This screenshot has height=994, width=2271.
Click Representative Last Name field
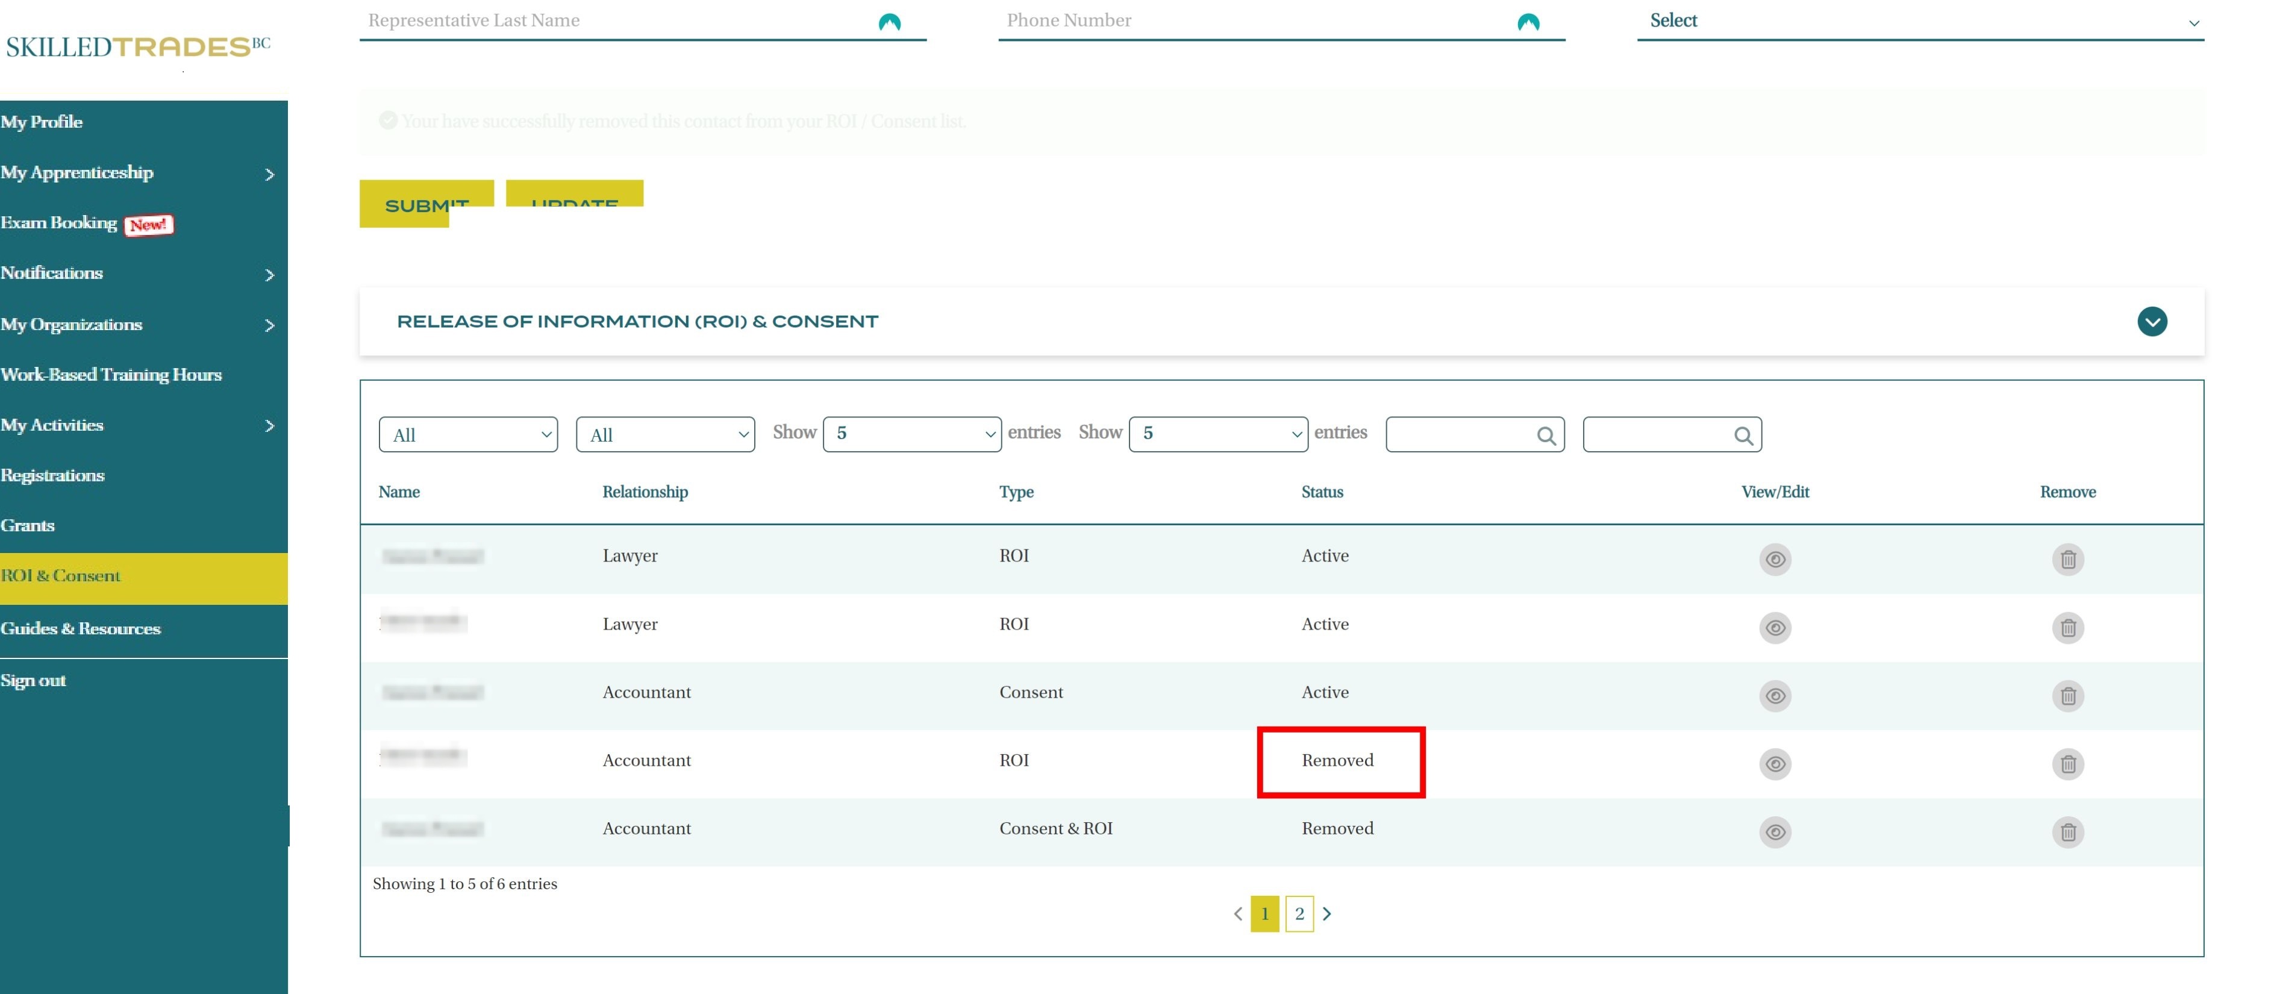617,21
